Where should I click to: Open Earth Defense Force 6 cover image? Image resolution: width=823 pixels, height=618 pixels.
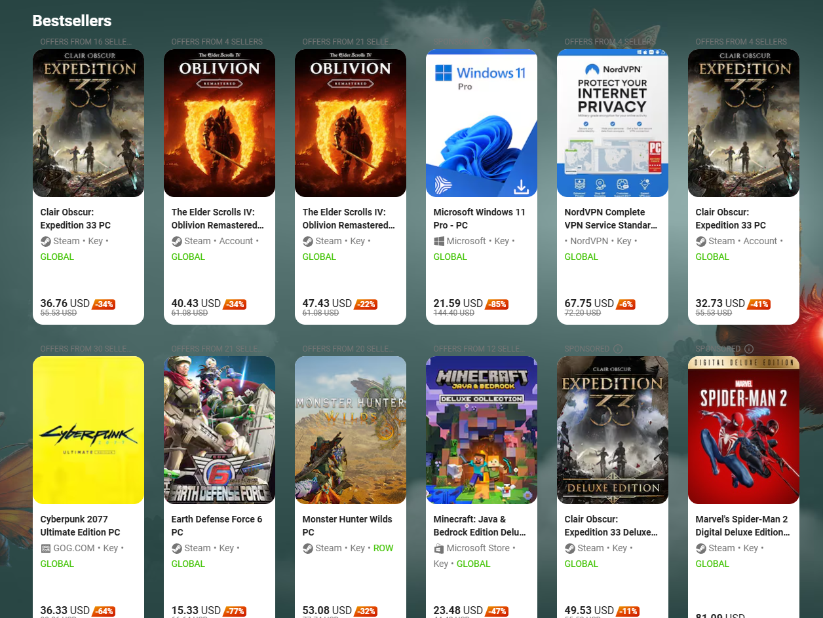pos(220,430)
